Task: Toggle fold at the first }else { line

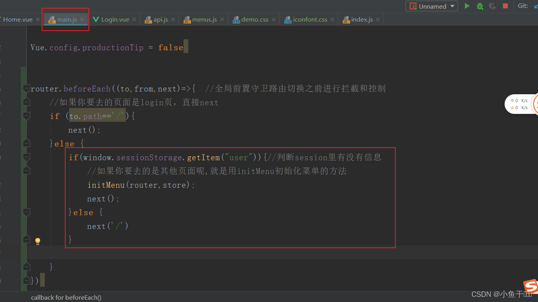Action: (26, 143)
